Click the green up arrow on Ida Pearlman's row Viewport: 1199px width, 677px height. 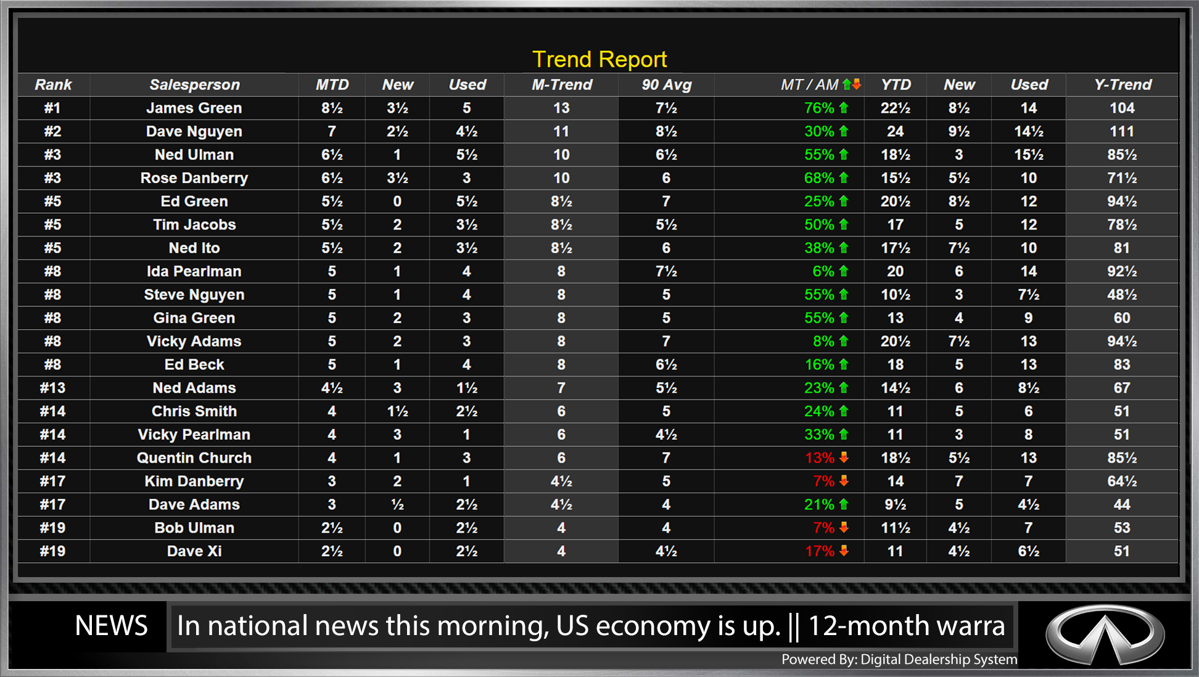(x=844, y=271)
